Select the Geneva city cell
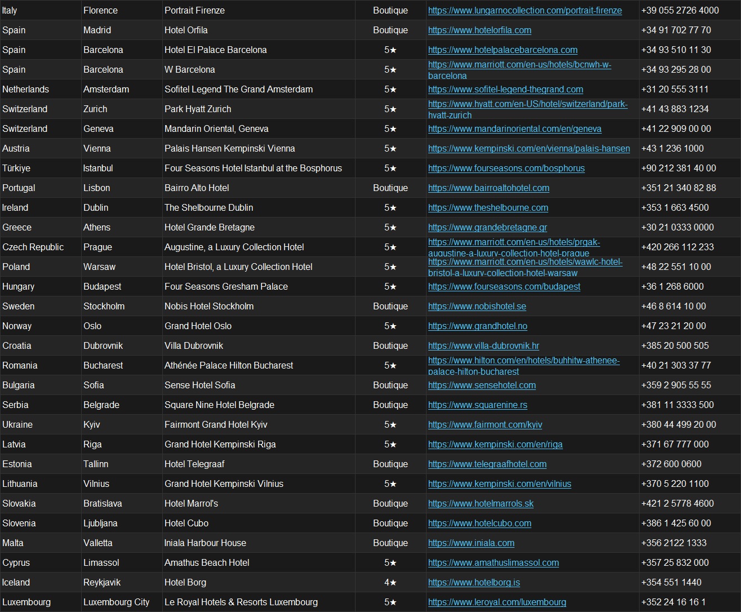 tap(122, 128)
